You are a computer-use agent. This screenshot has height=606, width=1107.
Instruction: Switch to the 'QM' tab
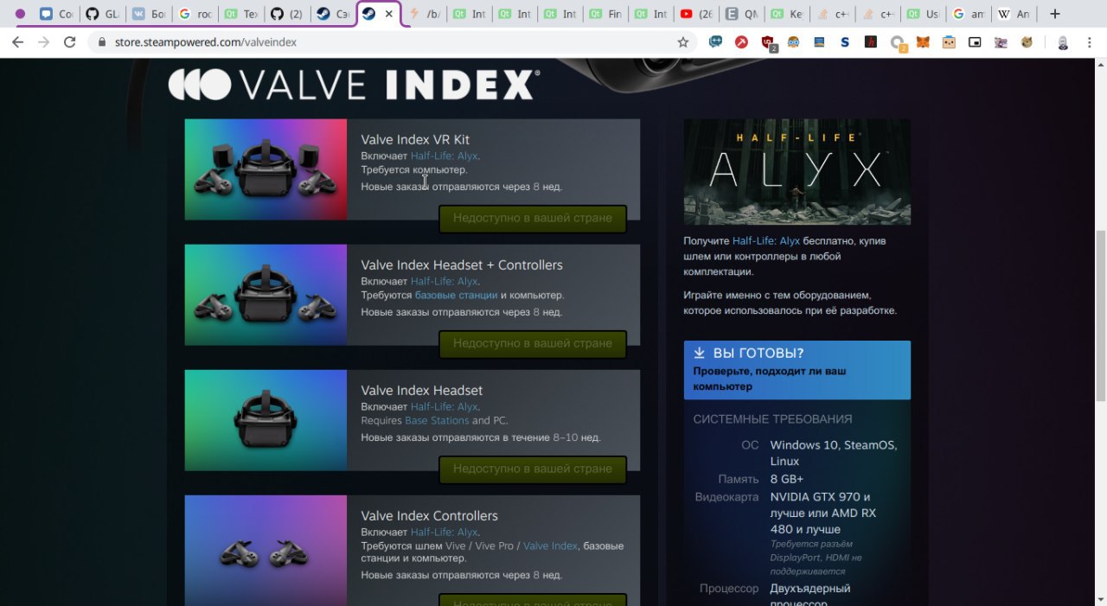pos(742,14)
